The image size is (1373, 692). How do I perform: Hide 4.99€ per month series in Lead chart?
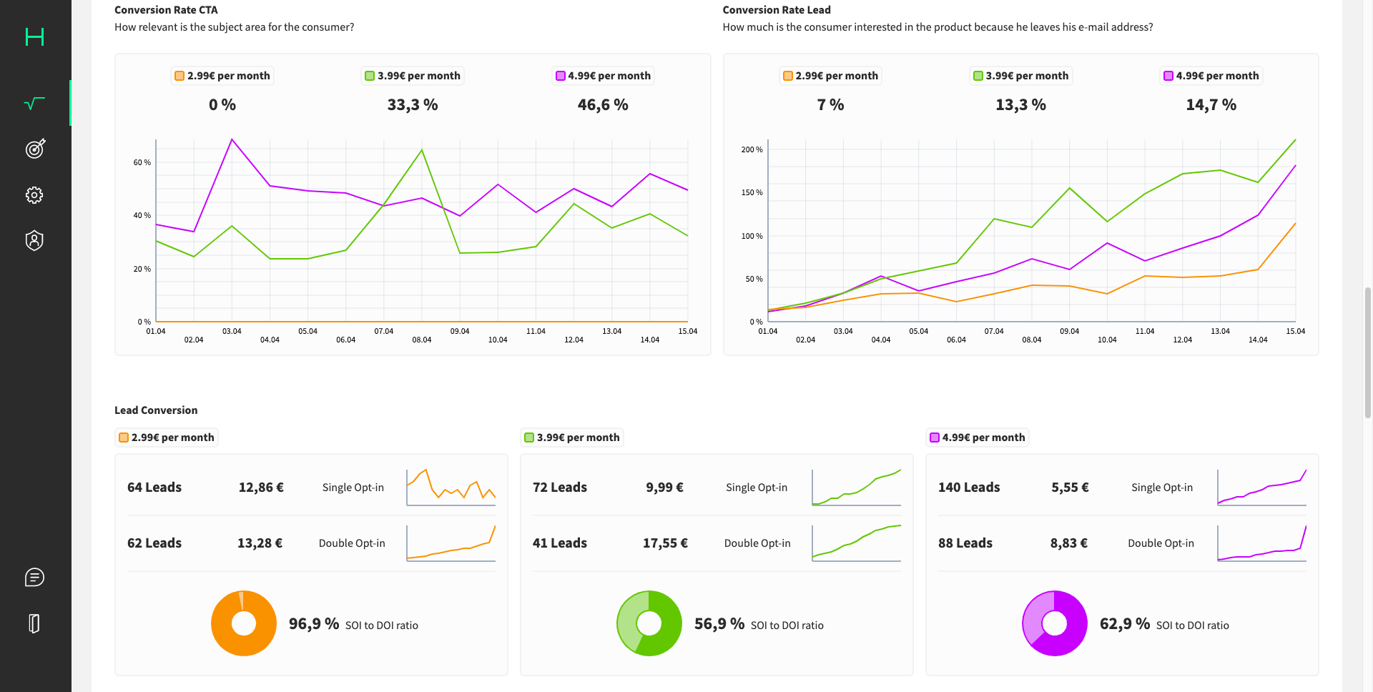pos(1211,76)
